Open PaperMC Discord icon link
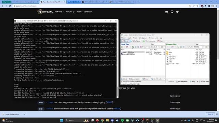 [167, 12]
